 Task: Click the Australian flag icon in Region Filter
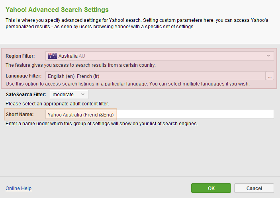pos(52,56)
